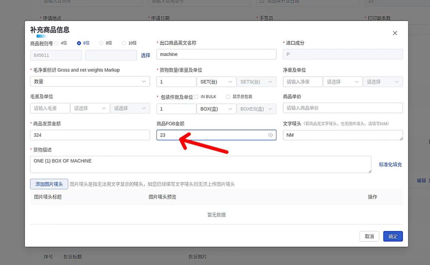This screenshot has width=430, height=265.
Task: Tick the 显示总包装 checkbox
Action: (x=228, y=97)
